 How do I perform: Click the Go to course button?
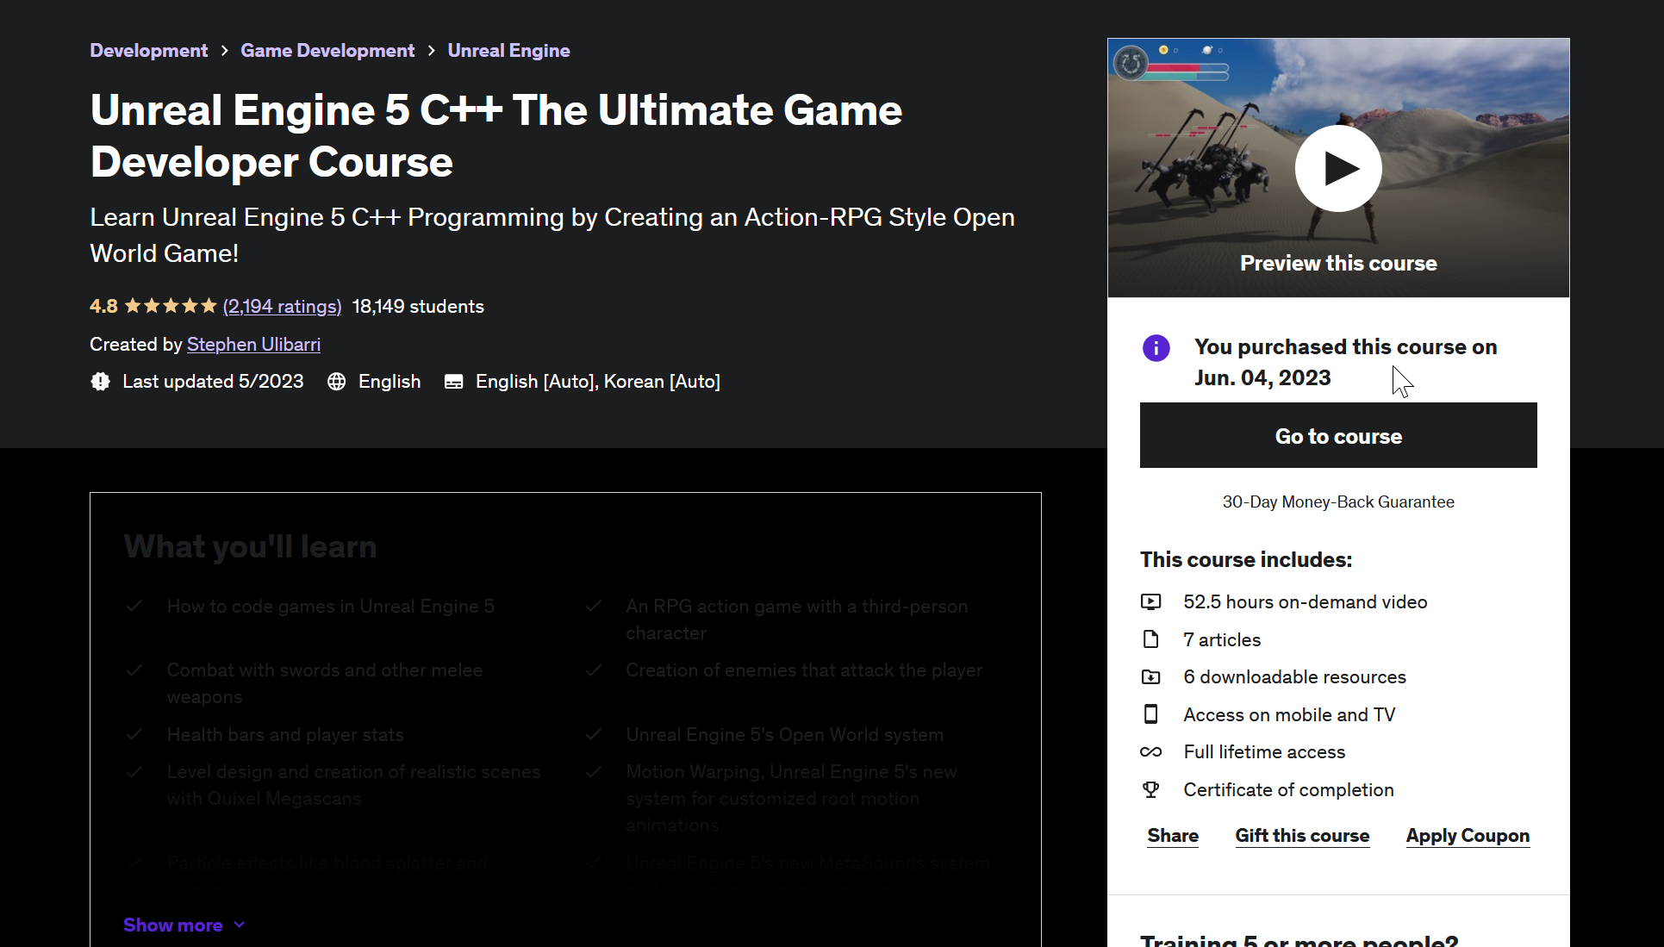point(1338,435)
